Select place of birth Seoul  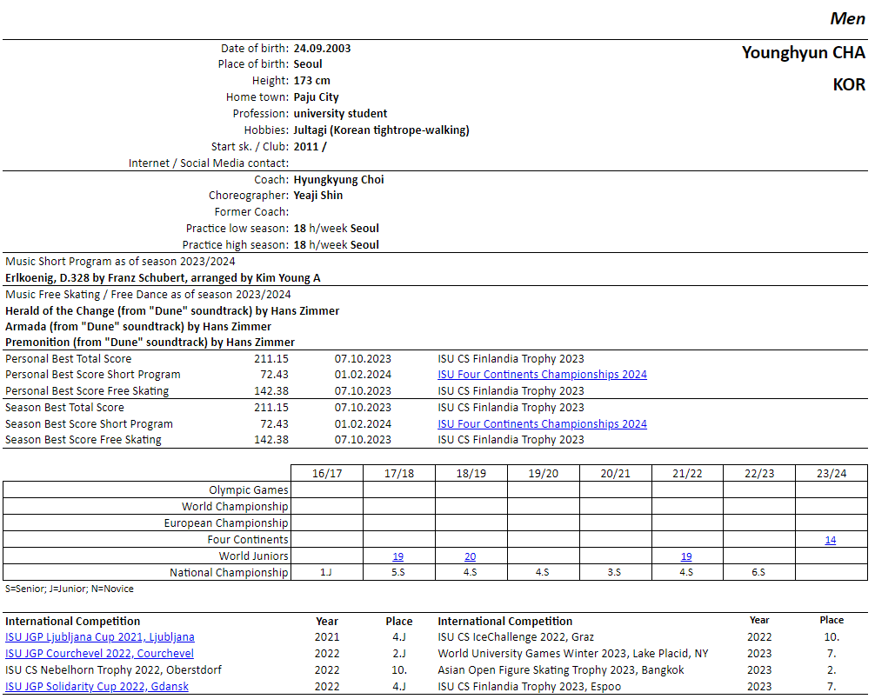coord(308,64)
